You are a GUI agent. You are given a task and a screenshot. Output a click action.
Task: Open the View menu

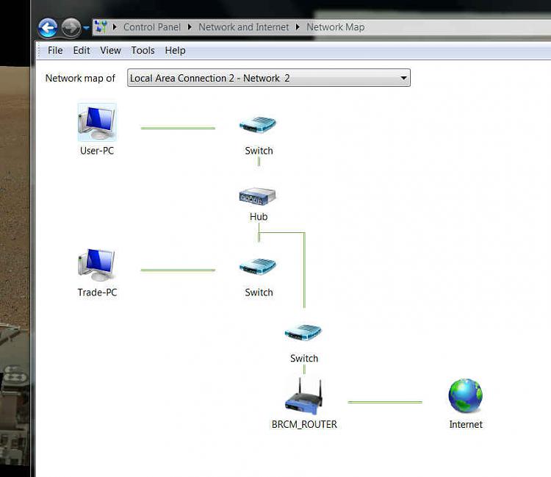pos(110,50)
